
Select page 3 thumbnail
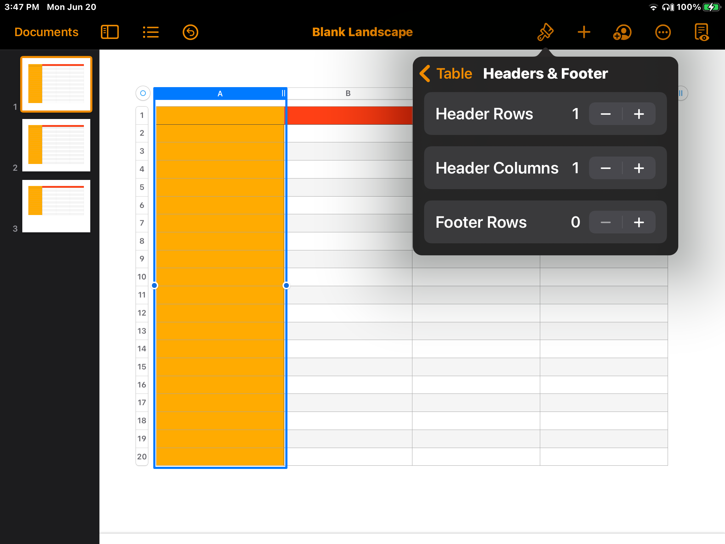[56, 206]
